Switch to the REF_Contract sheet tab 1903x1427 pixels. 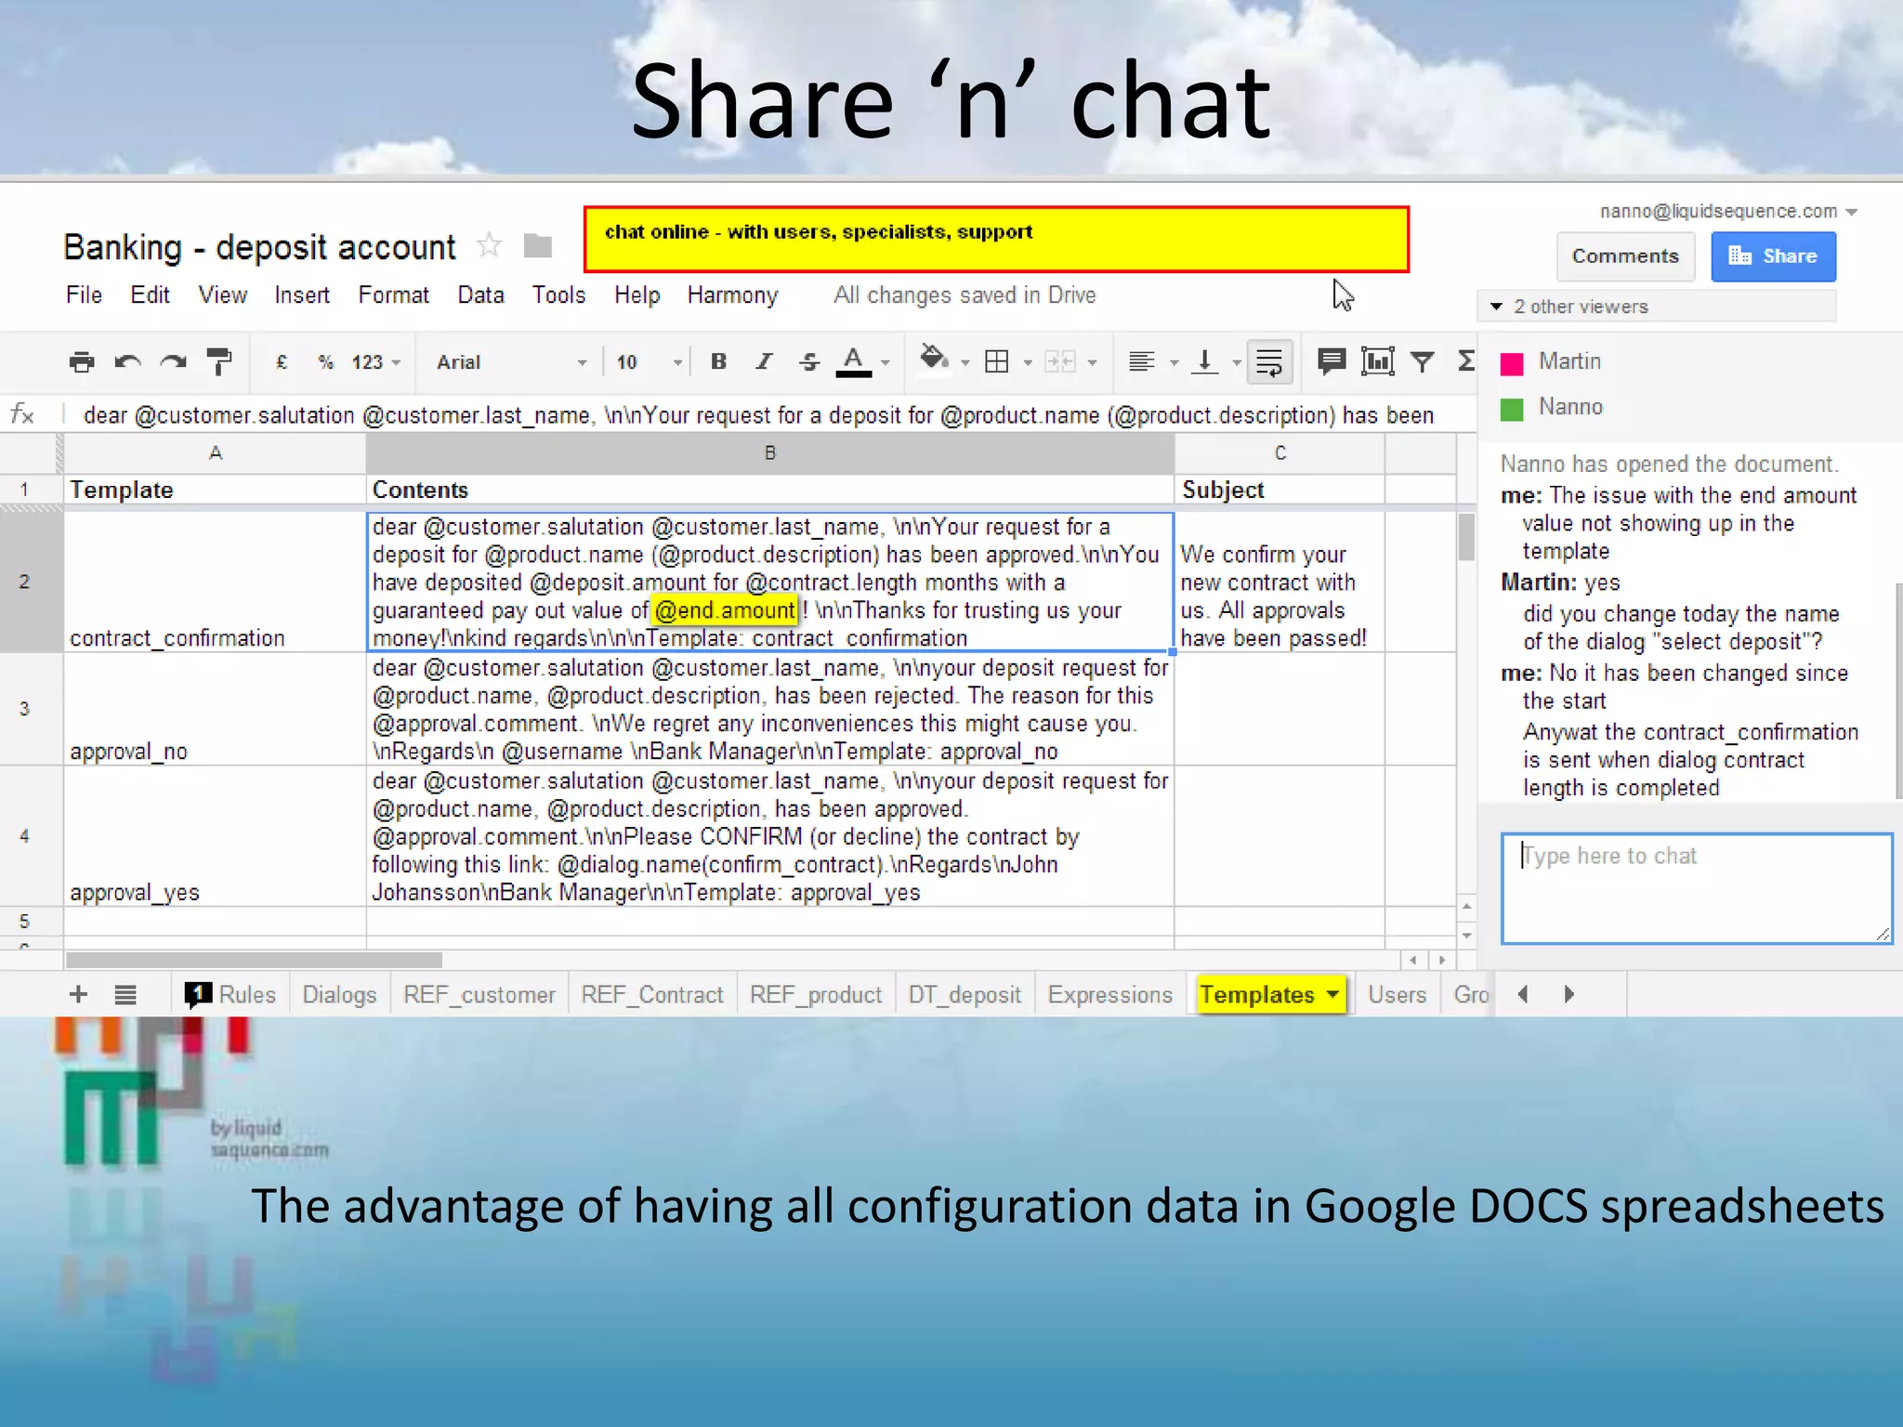[651, 994]
